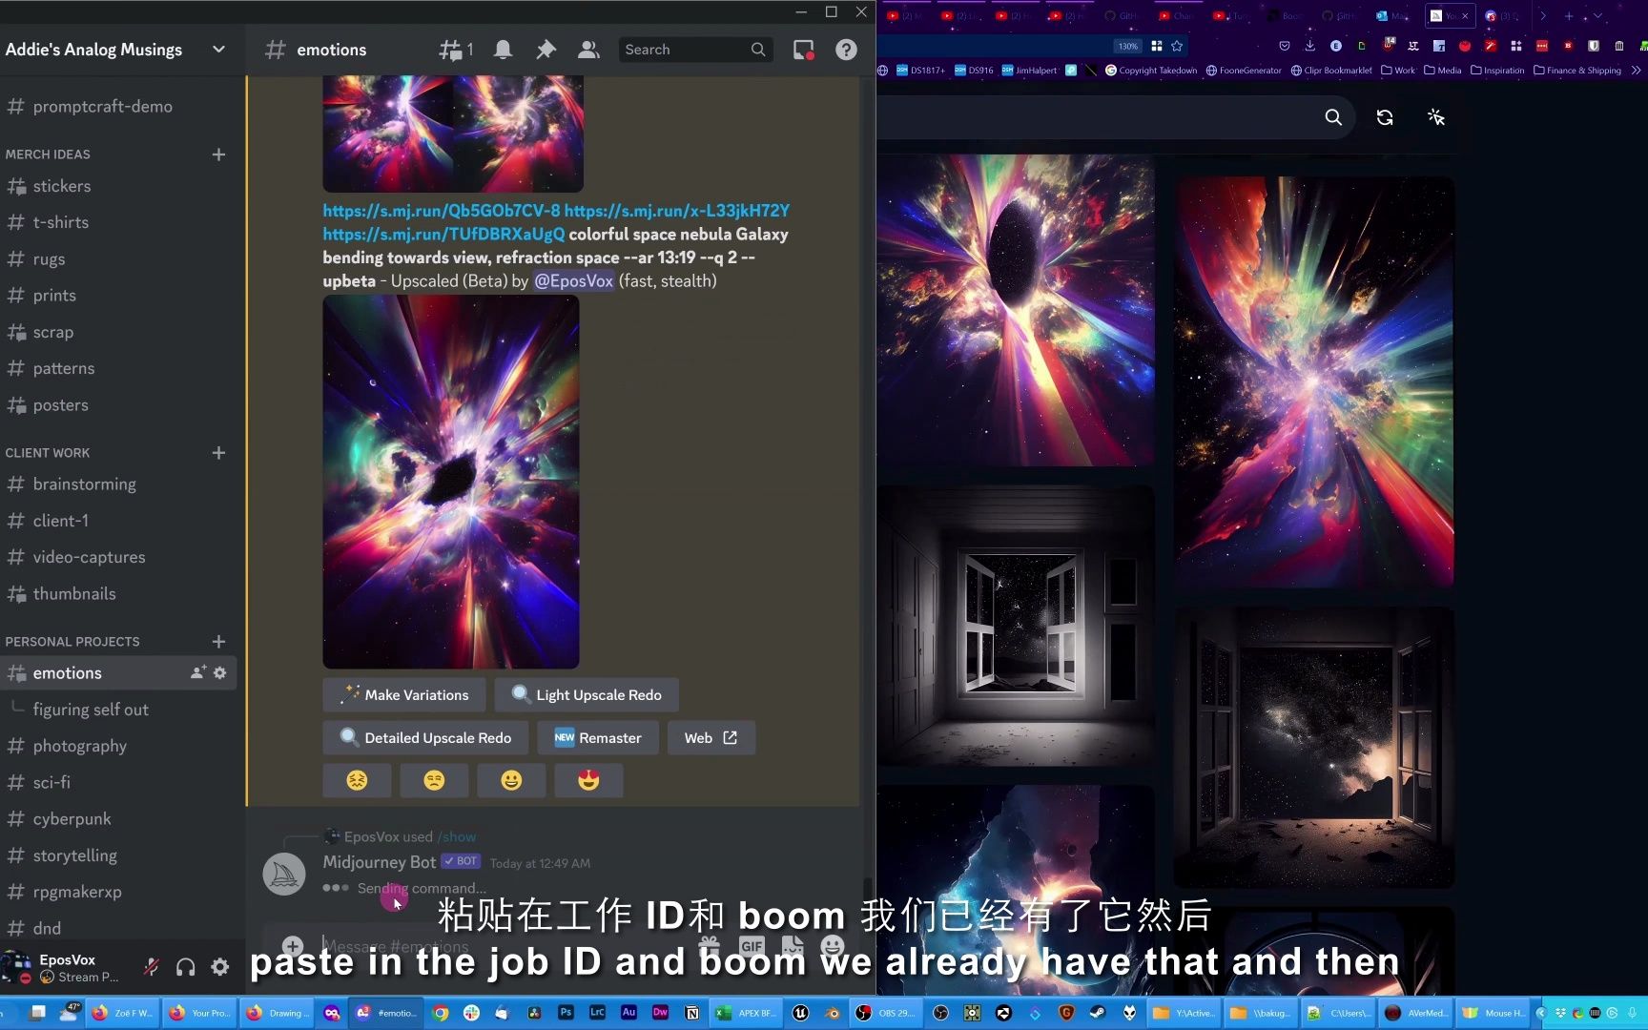Open the upscaled nebula image in Discord
Viewport: 1648px width, 1030px height.
coord(451,482)
